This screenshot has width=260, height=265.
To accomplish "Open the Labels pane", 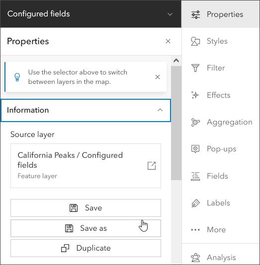I will pos(221,203).
